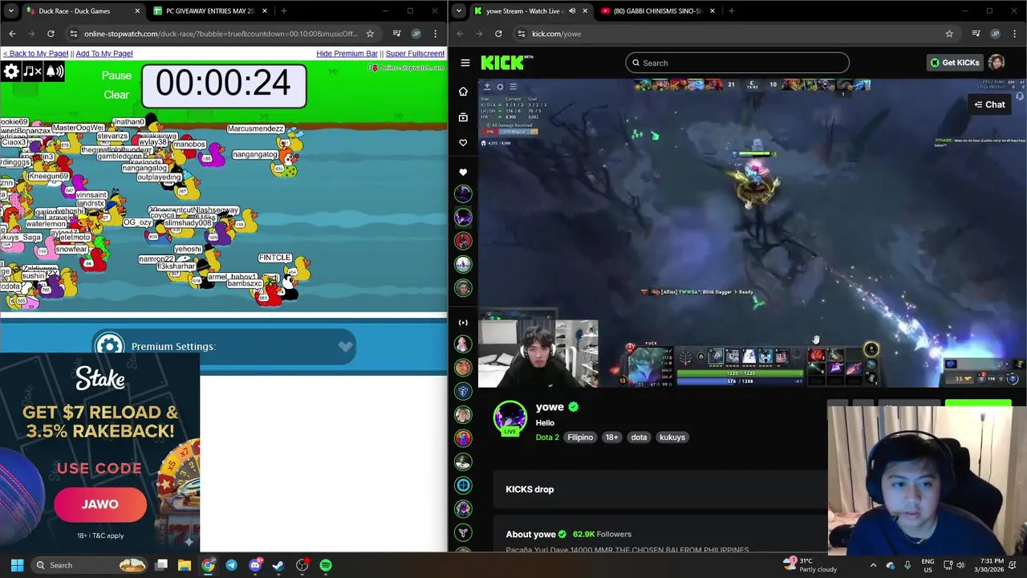Open the Windows Start menu
This screenshot has height=578, width=1027.
coord(17,565)
